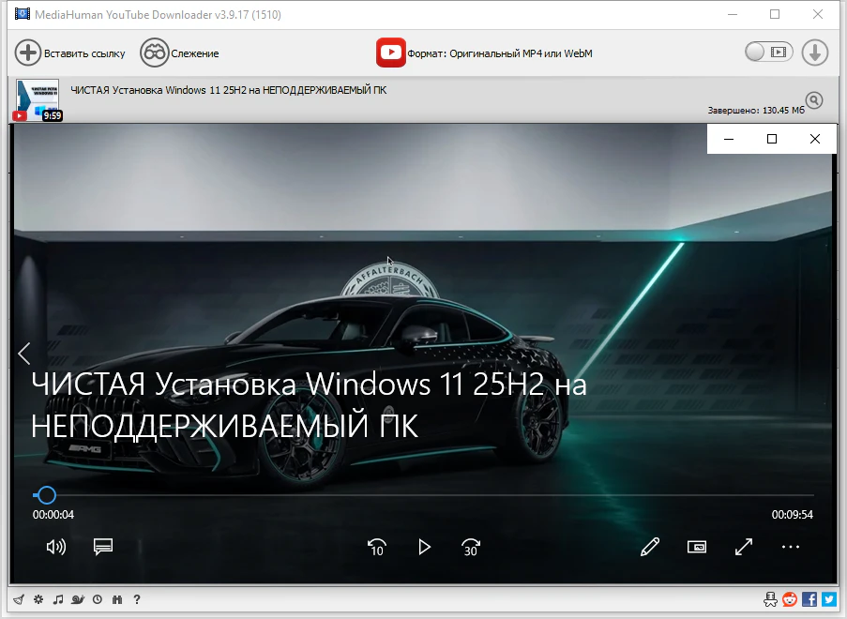Skip forward 30 seconds
This screenshot has width=847, height=619.
(471, 547)
